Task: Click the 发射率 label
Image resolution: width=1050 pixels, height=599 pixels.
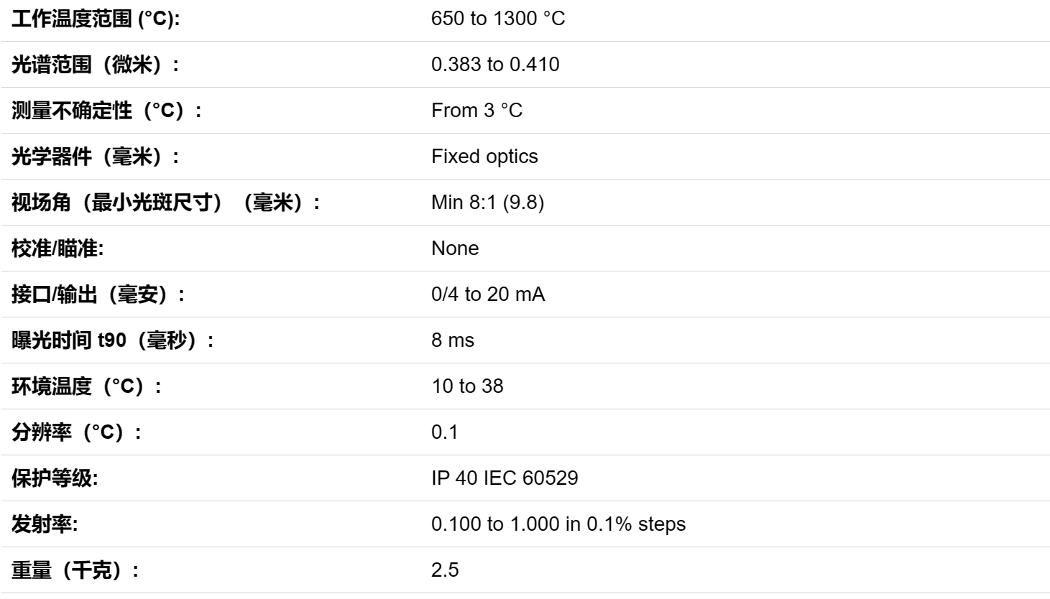Action: pos(45,524)
